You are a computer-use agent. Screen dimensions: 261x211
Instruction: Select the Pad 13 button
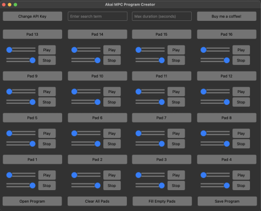click(x=32, y=34)
